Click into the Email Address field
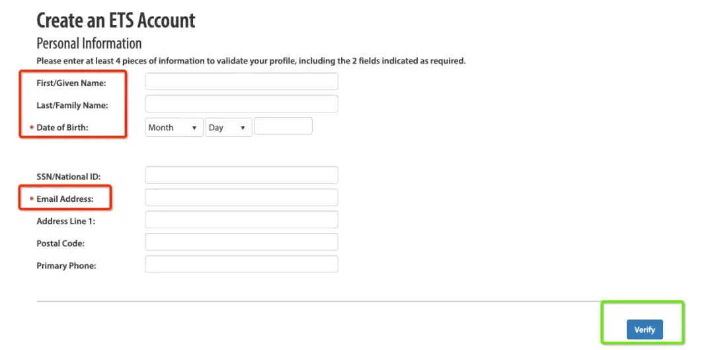The width and height of the screenshot is (714, 350). (241, 198)
